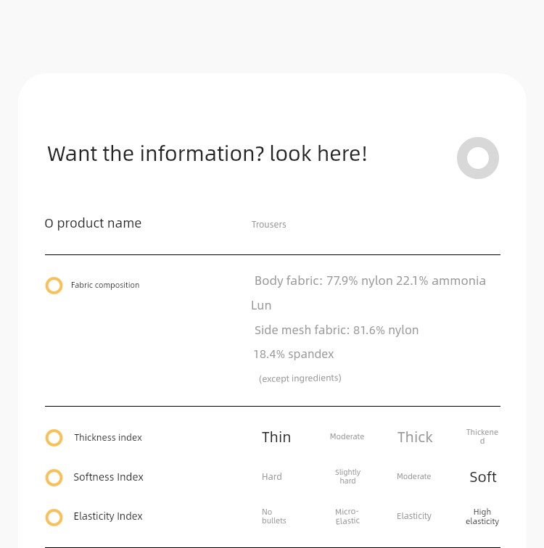Click the gray ring icon beside the heading
544x548 pixels.
click(x=477, y=158)
